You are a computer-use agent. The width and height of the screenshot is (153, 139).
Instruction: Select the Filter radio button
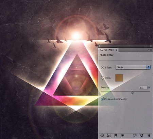[102, 67]
